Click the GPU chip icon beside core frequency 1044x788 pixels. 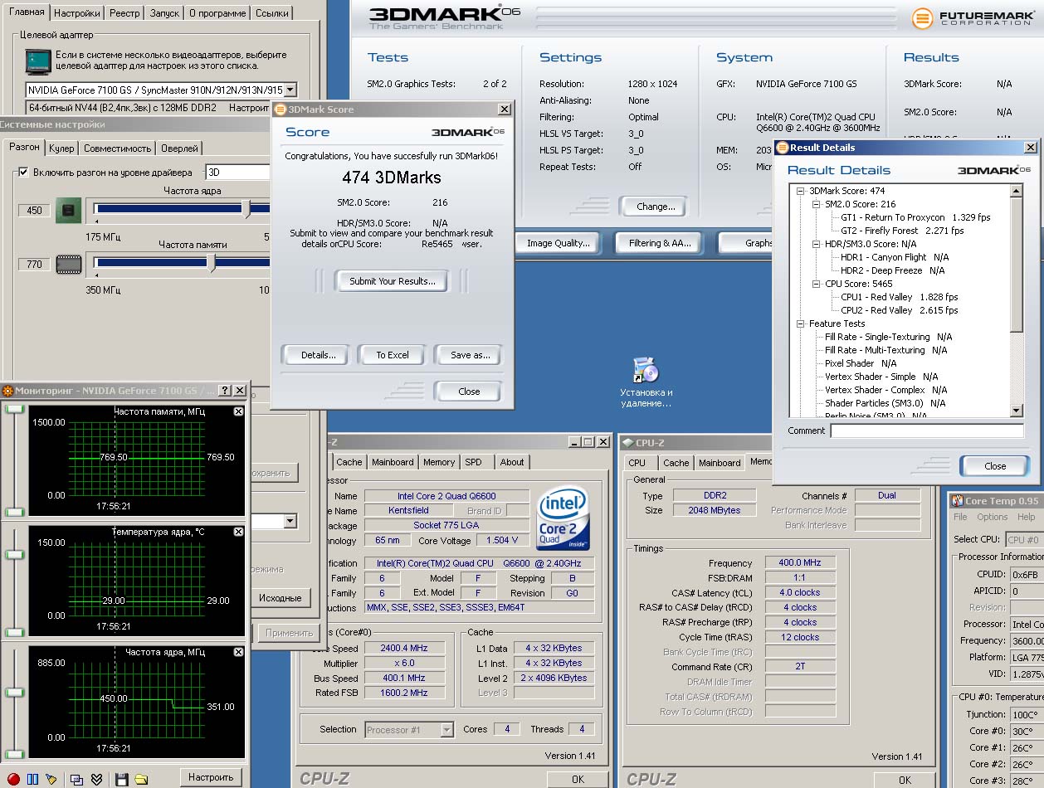(68, 211)
